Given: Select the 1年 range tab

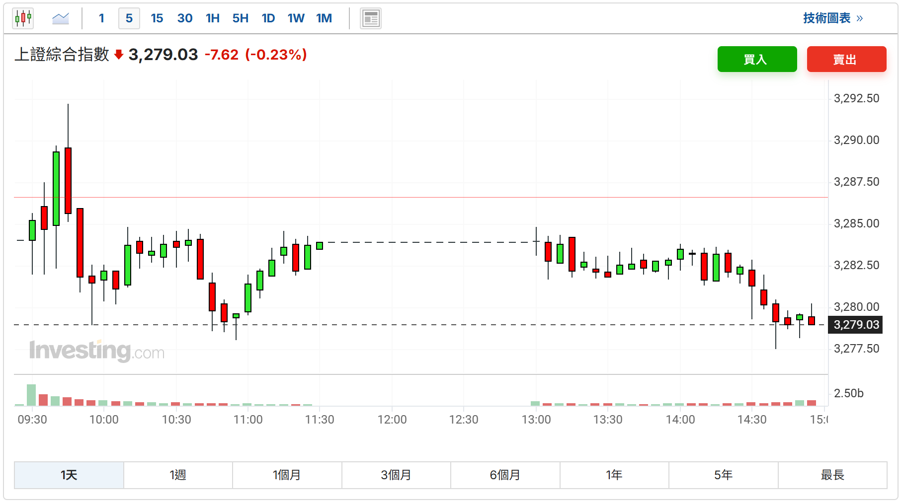Looking at the screenshot, I should (x=614, y=475).
